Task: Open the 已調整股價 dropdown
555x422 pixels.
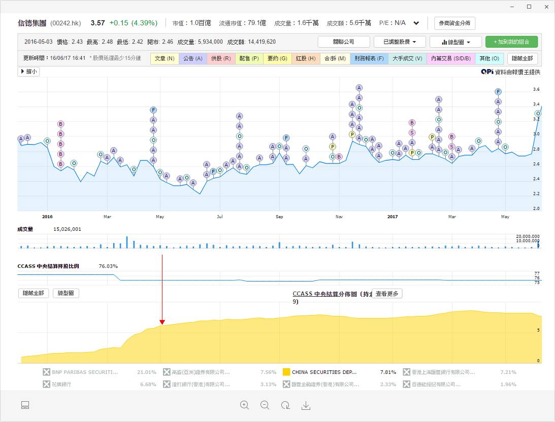Action: pyautogui.click(x=399, y=42)
